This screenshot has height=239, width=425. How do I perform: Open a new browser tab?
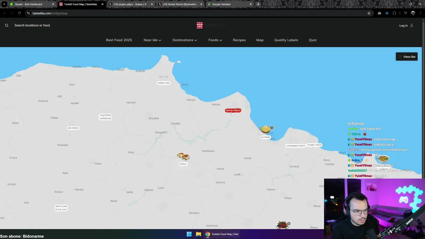[x=258, y=4]
